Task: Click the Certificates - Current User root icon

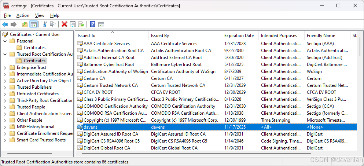Action: click(5, 34)
